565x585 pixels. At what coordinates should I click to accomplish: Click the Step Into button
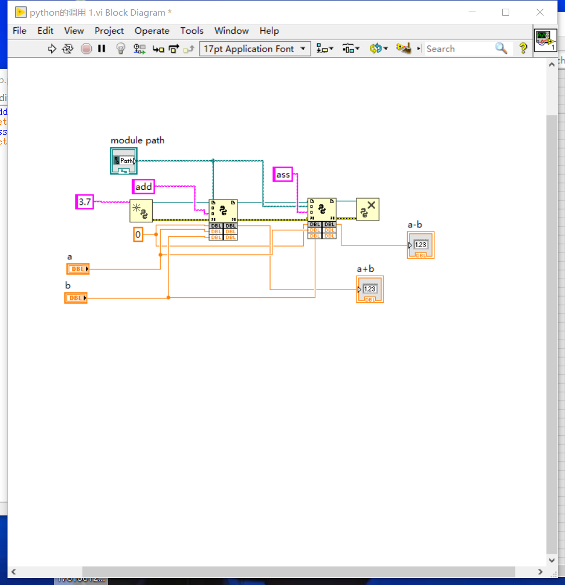click(158, 49)
